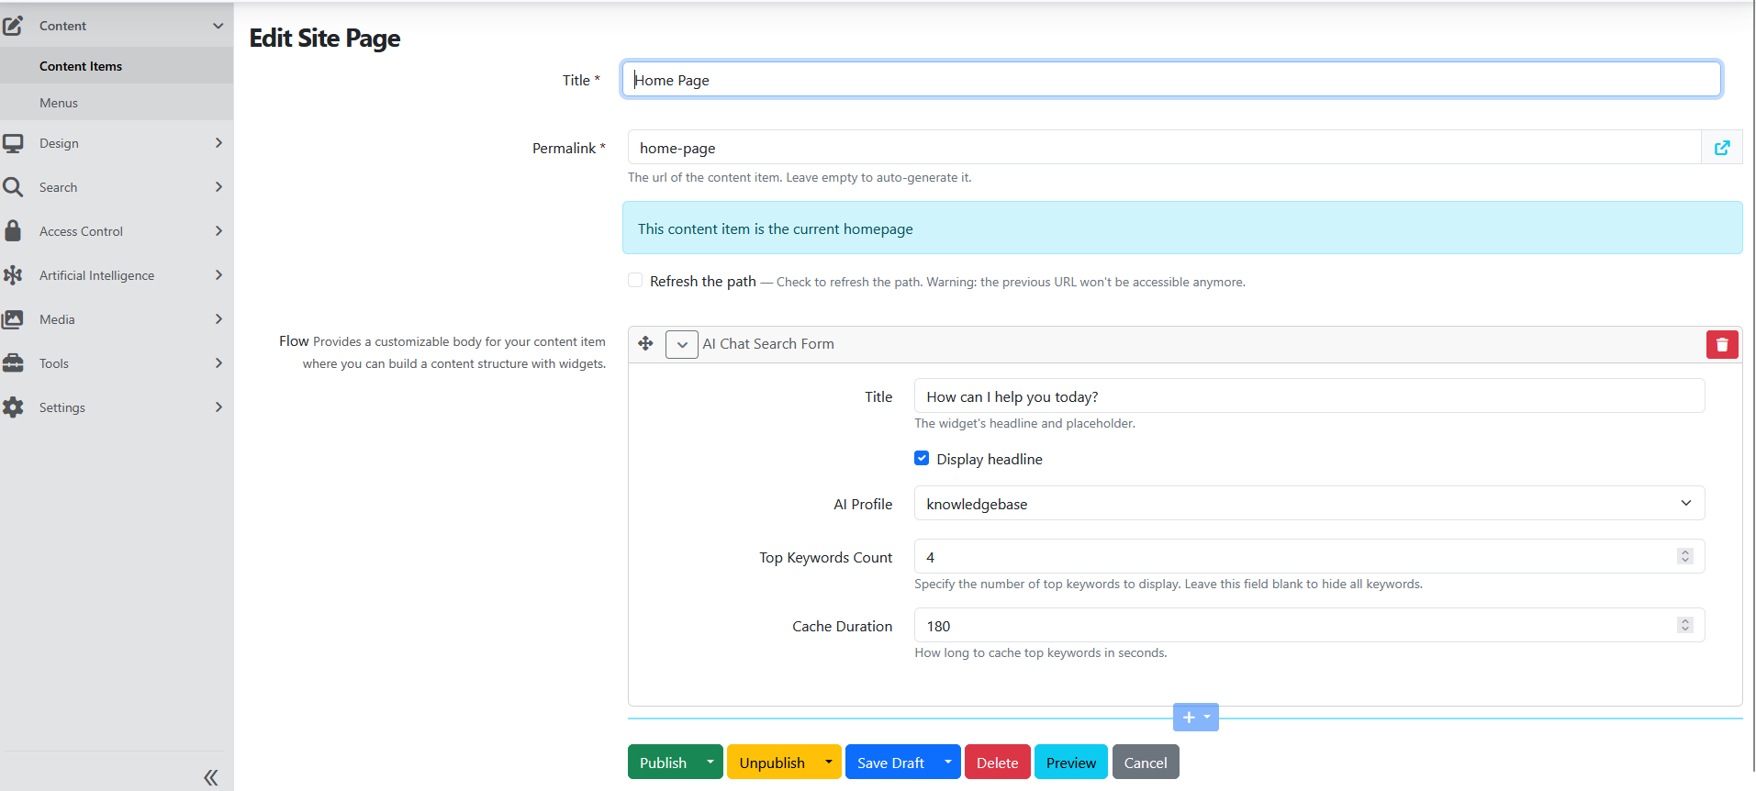
Task: Expand the Artificial Intelligence menu chevron
Action: (x=218, y=275)
